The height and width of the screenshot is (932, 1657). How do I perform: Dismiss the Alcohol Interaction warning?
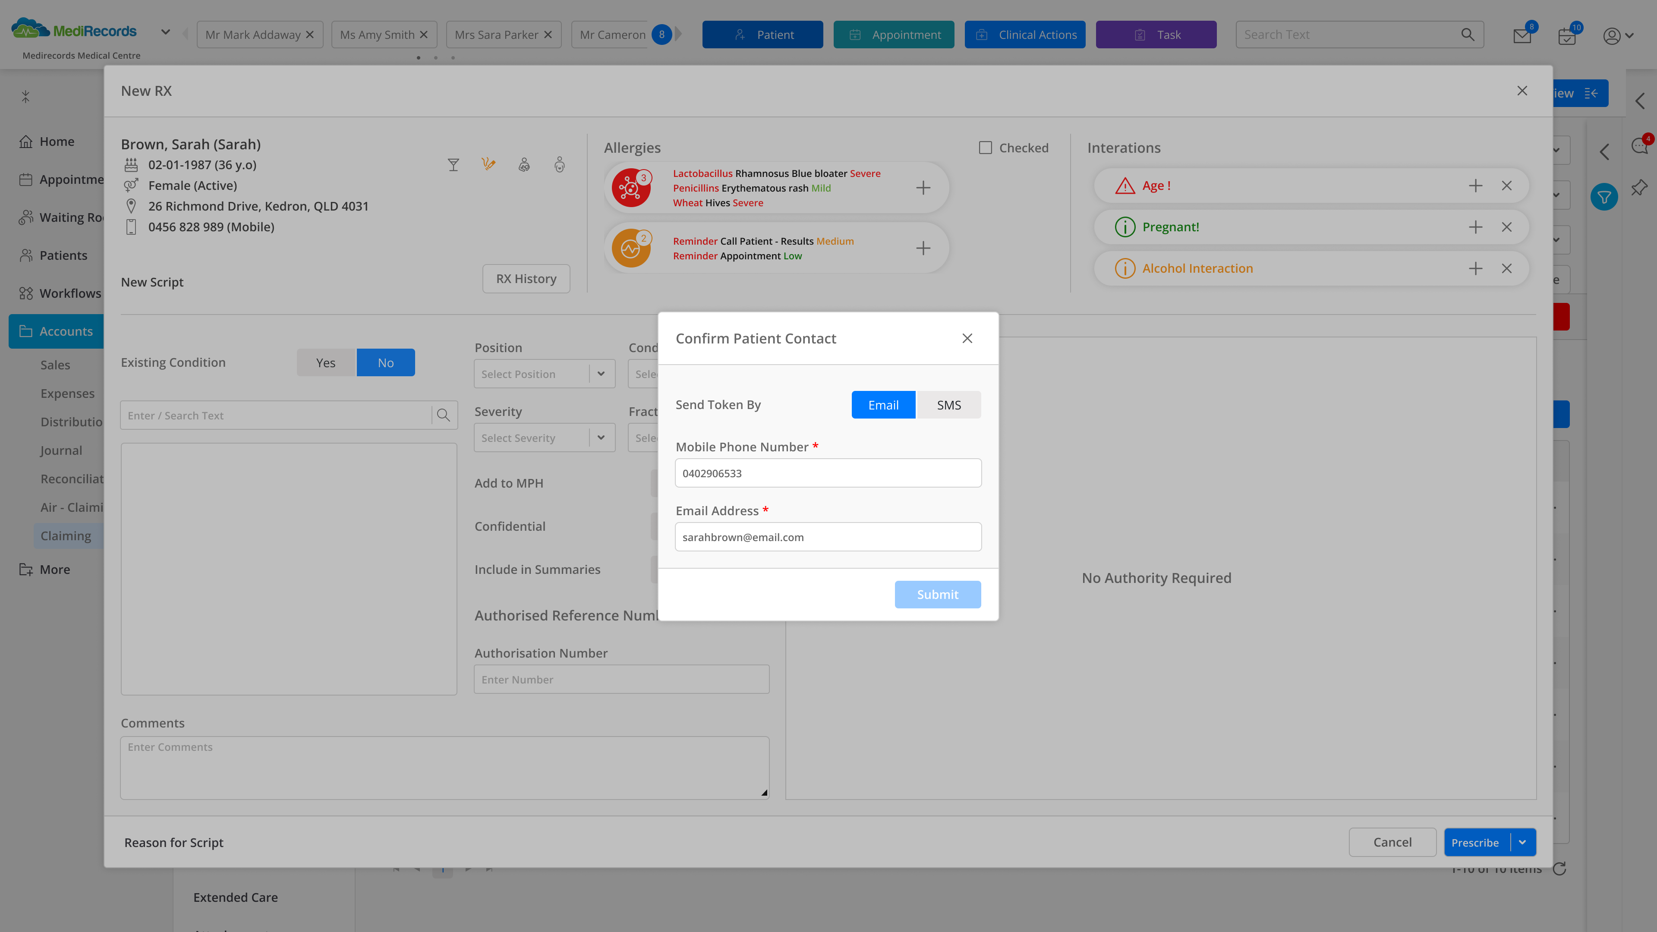1506,269
